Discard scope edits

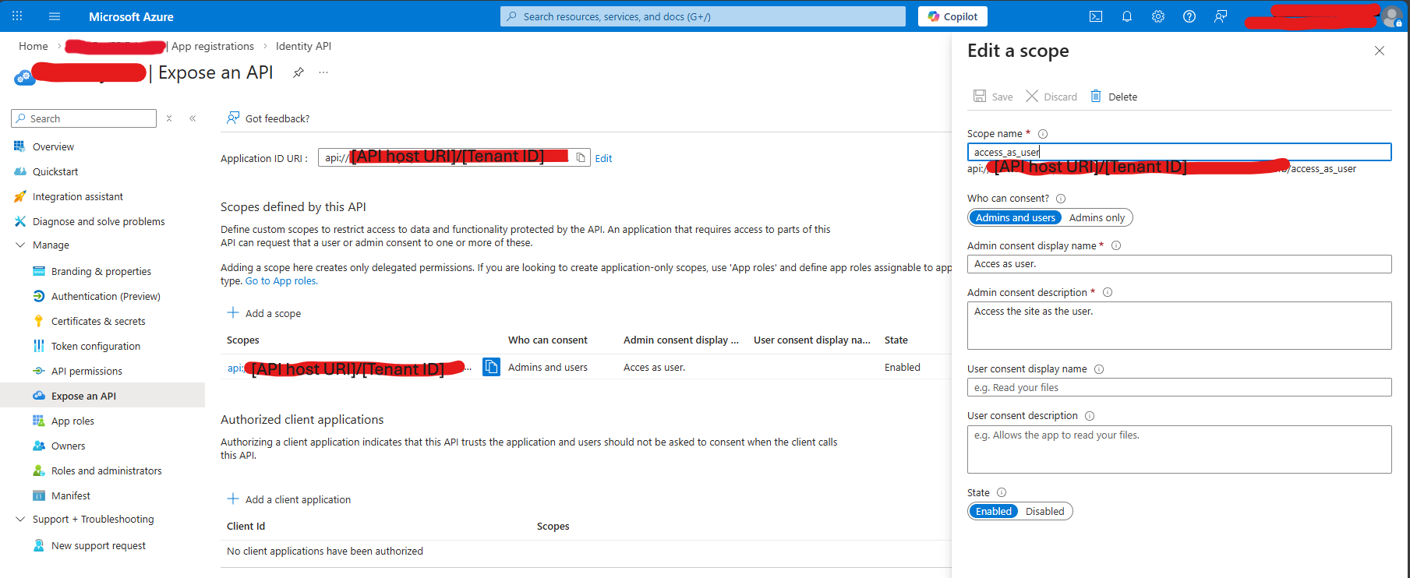1051,97
